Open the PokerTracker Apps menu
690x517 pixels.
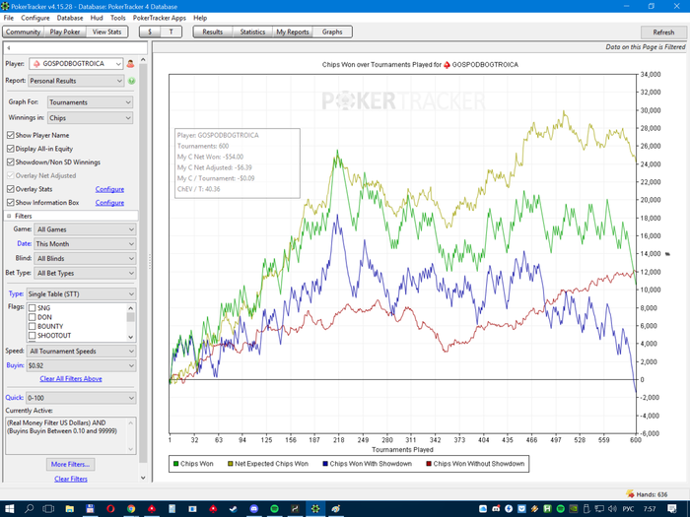tap(159, 18)
